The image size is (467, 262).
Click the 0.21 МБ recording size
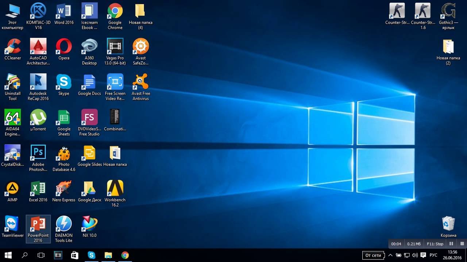pyautogui.click(x=414, y=244)
